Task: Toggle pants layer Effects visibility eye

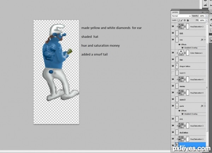Action: click(179, 111)
